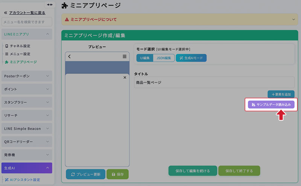The image size is (301, 186).
Task: Click the icon on サンプルデータ読み込み button
Action: 253,105
